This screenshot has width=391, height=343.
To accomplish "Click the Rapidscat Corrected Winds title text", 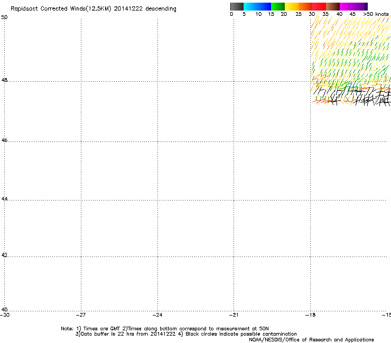I will pos(94,9).
